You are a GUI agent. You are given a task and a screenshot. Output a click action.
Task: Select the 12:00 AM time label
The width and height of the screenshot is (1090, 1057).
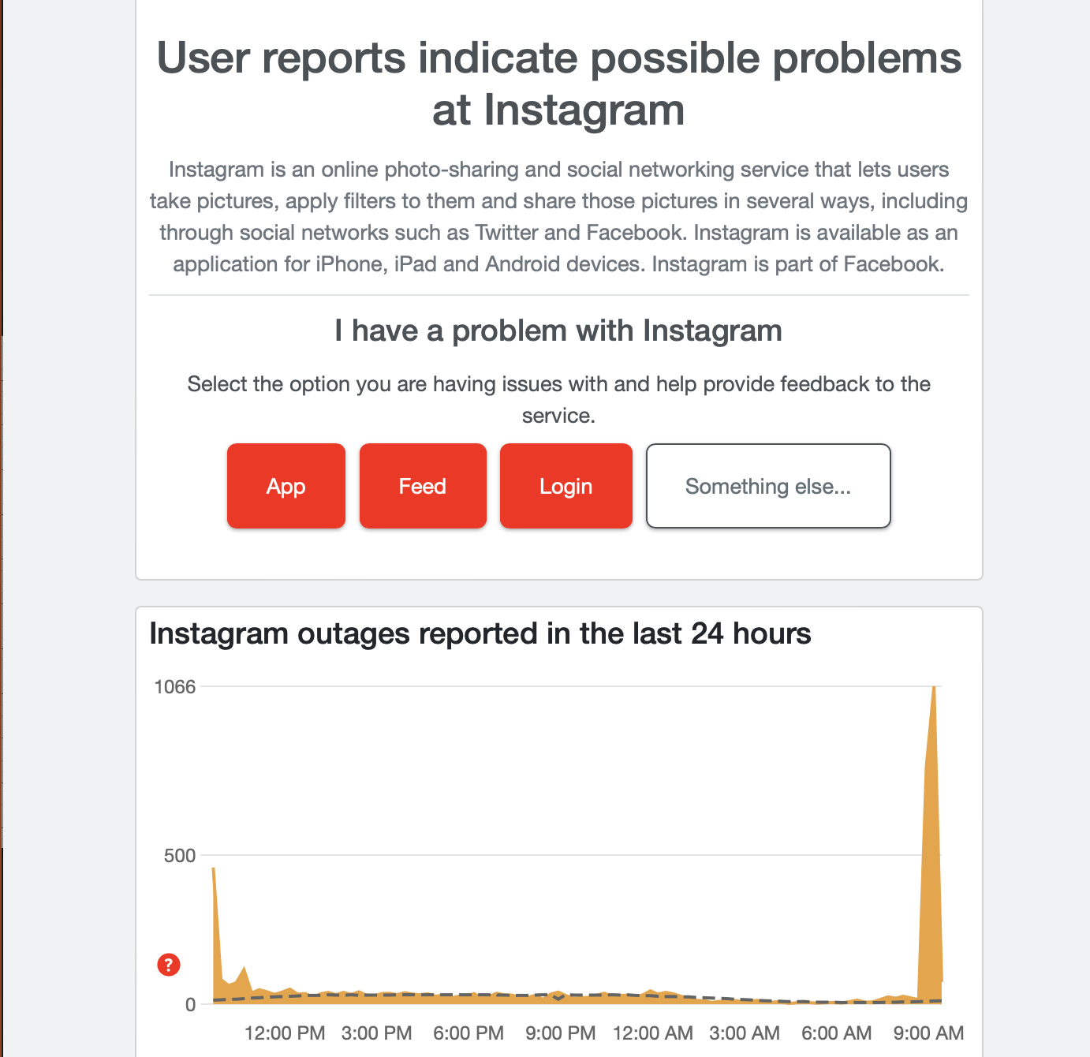[x=652, y=1033]
